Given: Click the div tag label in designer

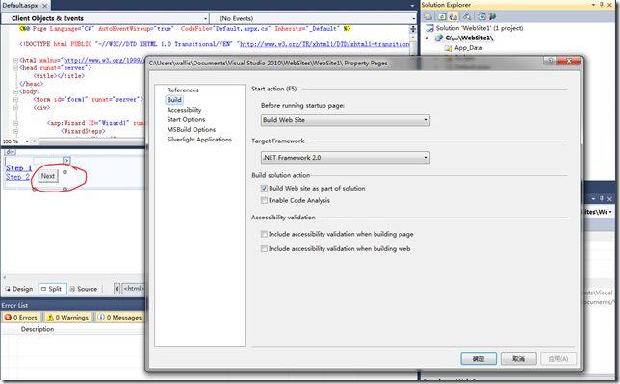Looking at the screenshot, I should click(11, 152).
